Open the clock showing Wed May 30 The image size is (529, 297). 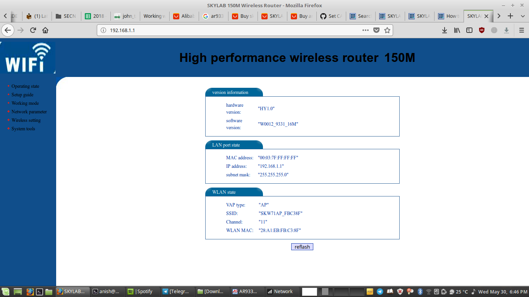(x=503, y=292)
